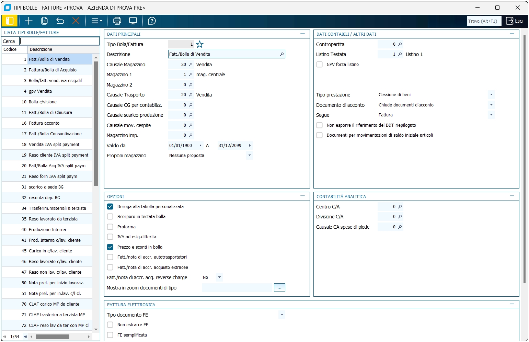Check the GPV forza listino box
This screenshot has width=529, height=342.
(320, 65)
